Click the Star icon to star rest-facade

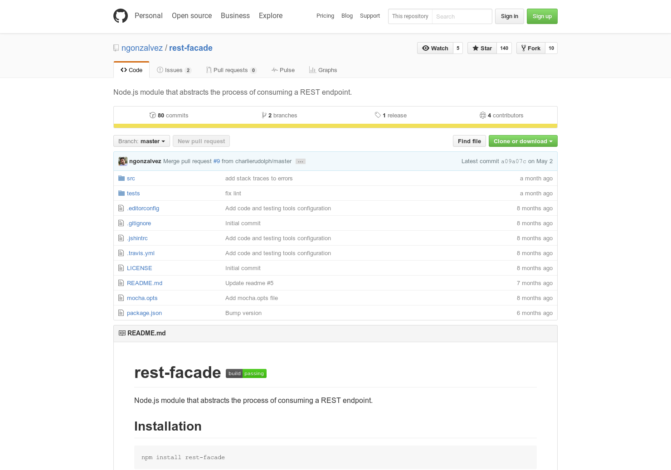point(475,48)
